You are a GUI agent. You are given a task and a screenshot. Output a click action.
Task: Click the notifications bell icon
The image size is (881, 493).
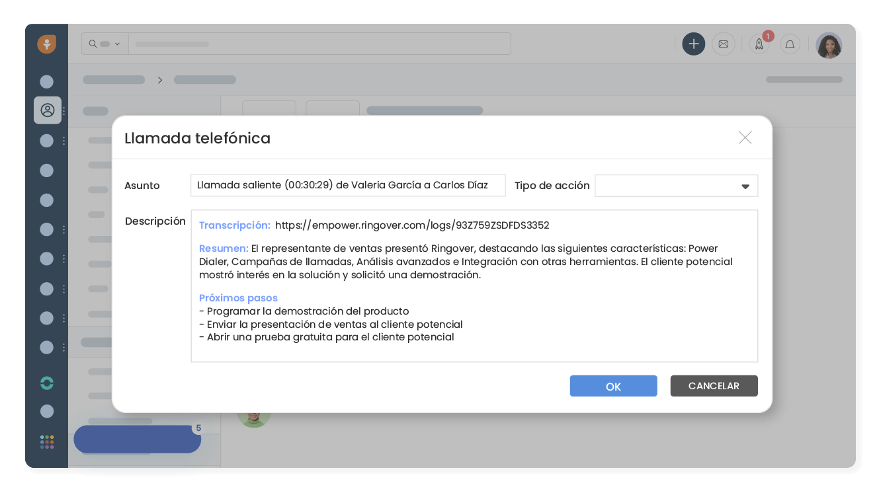point(790,44)
